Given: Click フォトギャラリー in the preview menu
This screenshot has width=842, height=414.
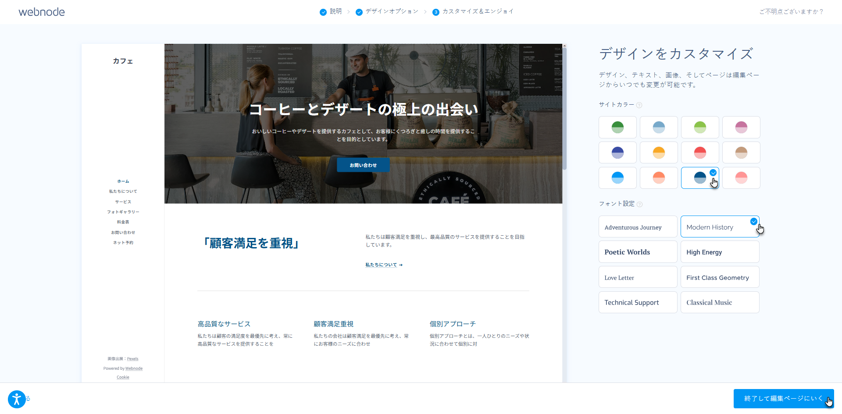Looking at the screenshot, I should pyautogui.click(x=123, y=212).
